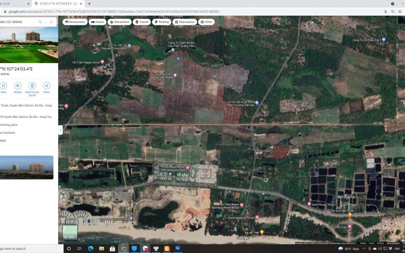The width and height of the screenshot is (405, 253).
Task: Click the pink hotel pin below Happy Home
Action: [66, 106]
